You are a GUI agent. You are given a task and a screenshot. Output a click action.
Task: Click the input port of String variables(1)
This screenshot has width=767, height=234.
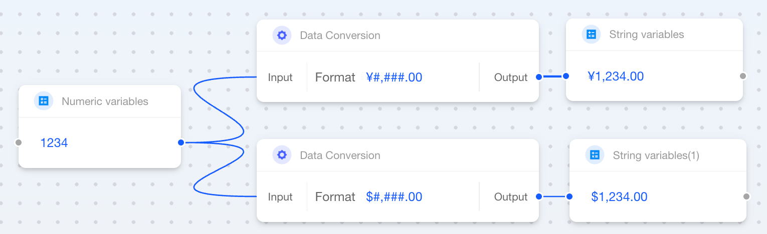click(569, 196)
